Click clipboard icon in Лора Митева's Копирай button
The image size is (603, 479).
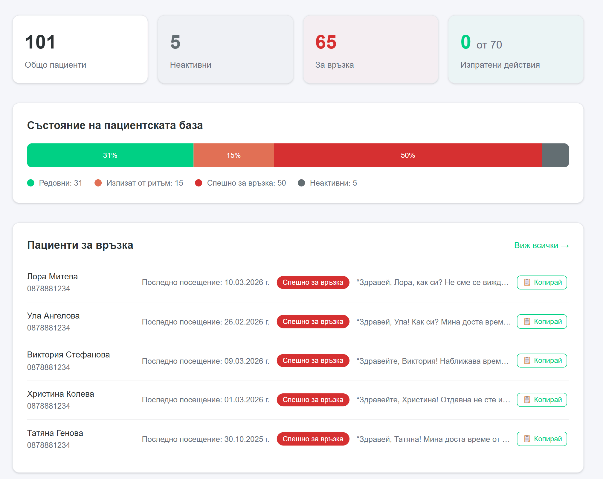coord(527,282)
